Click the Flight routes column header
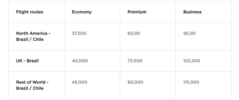 [30, 12]
